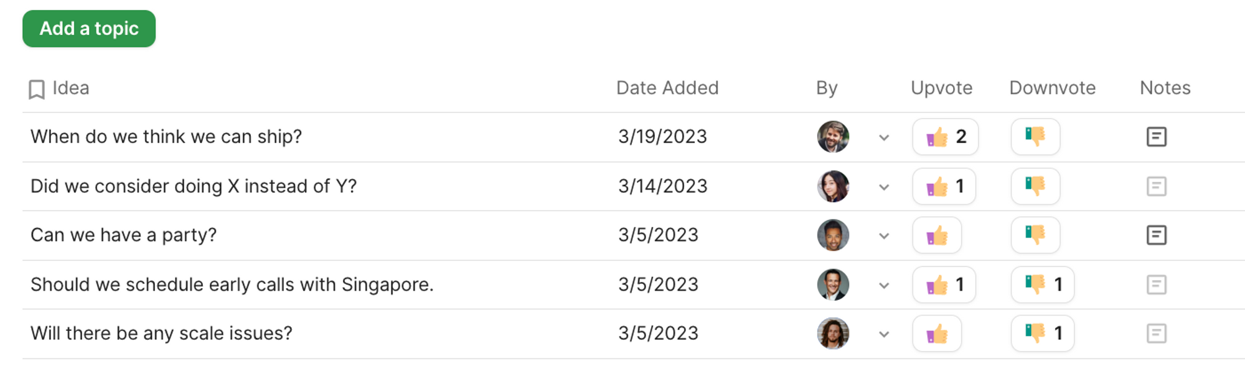Open notes for 'Can we have a party?'

coord(1156,235)
